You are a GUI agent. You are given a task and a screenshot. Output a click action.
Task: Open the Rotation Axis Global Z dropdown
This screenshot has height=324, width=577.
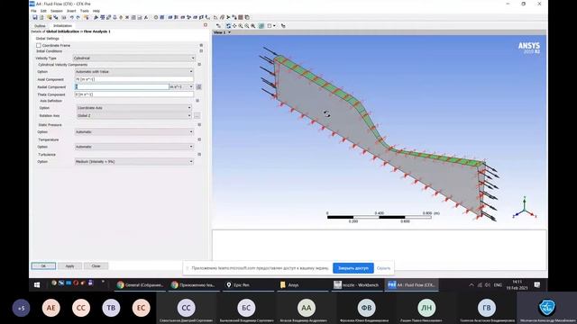[134, 115]
